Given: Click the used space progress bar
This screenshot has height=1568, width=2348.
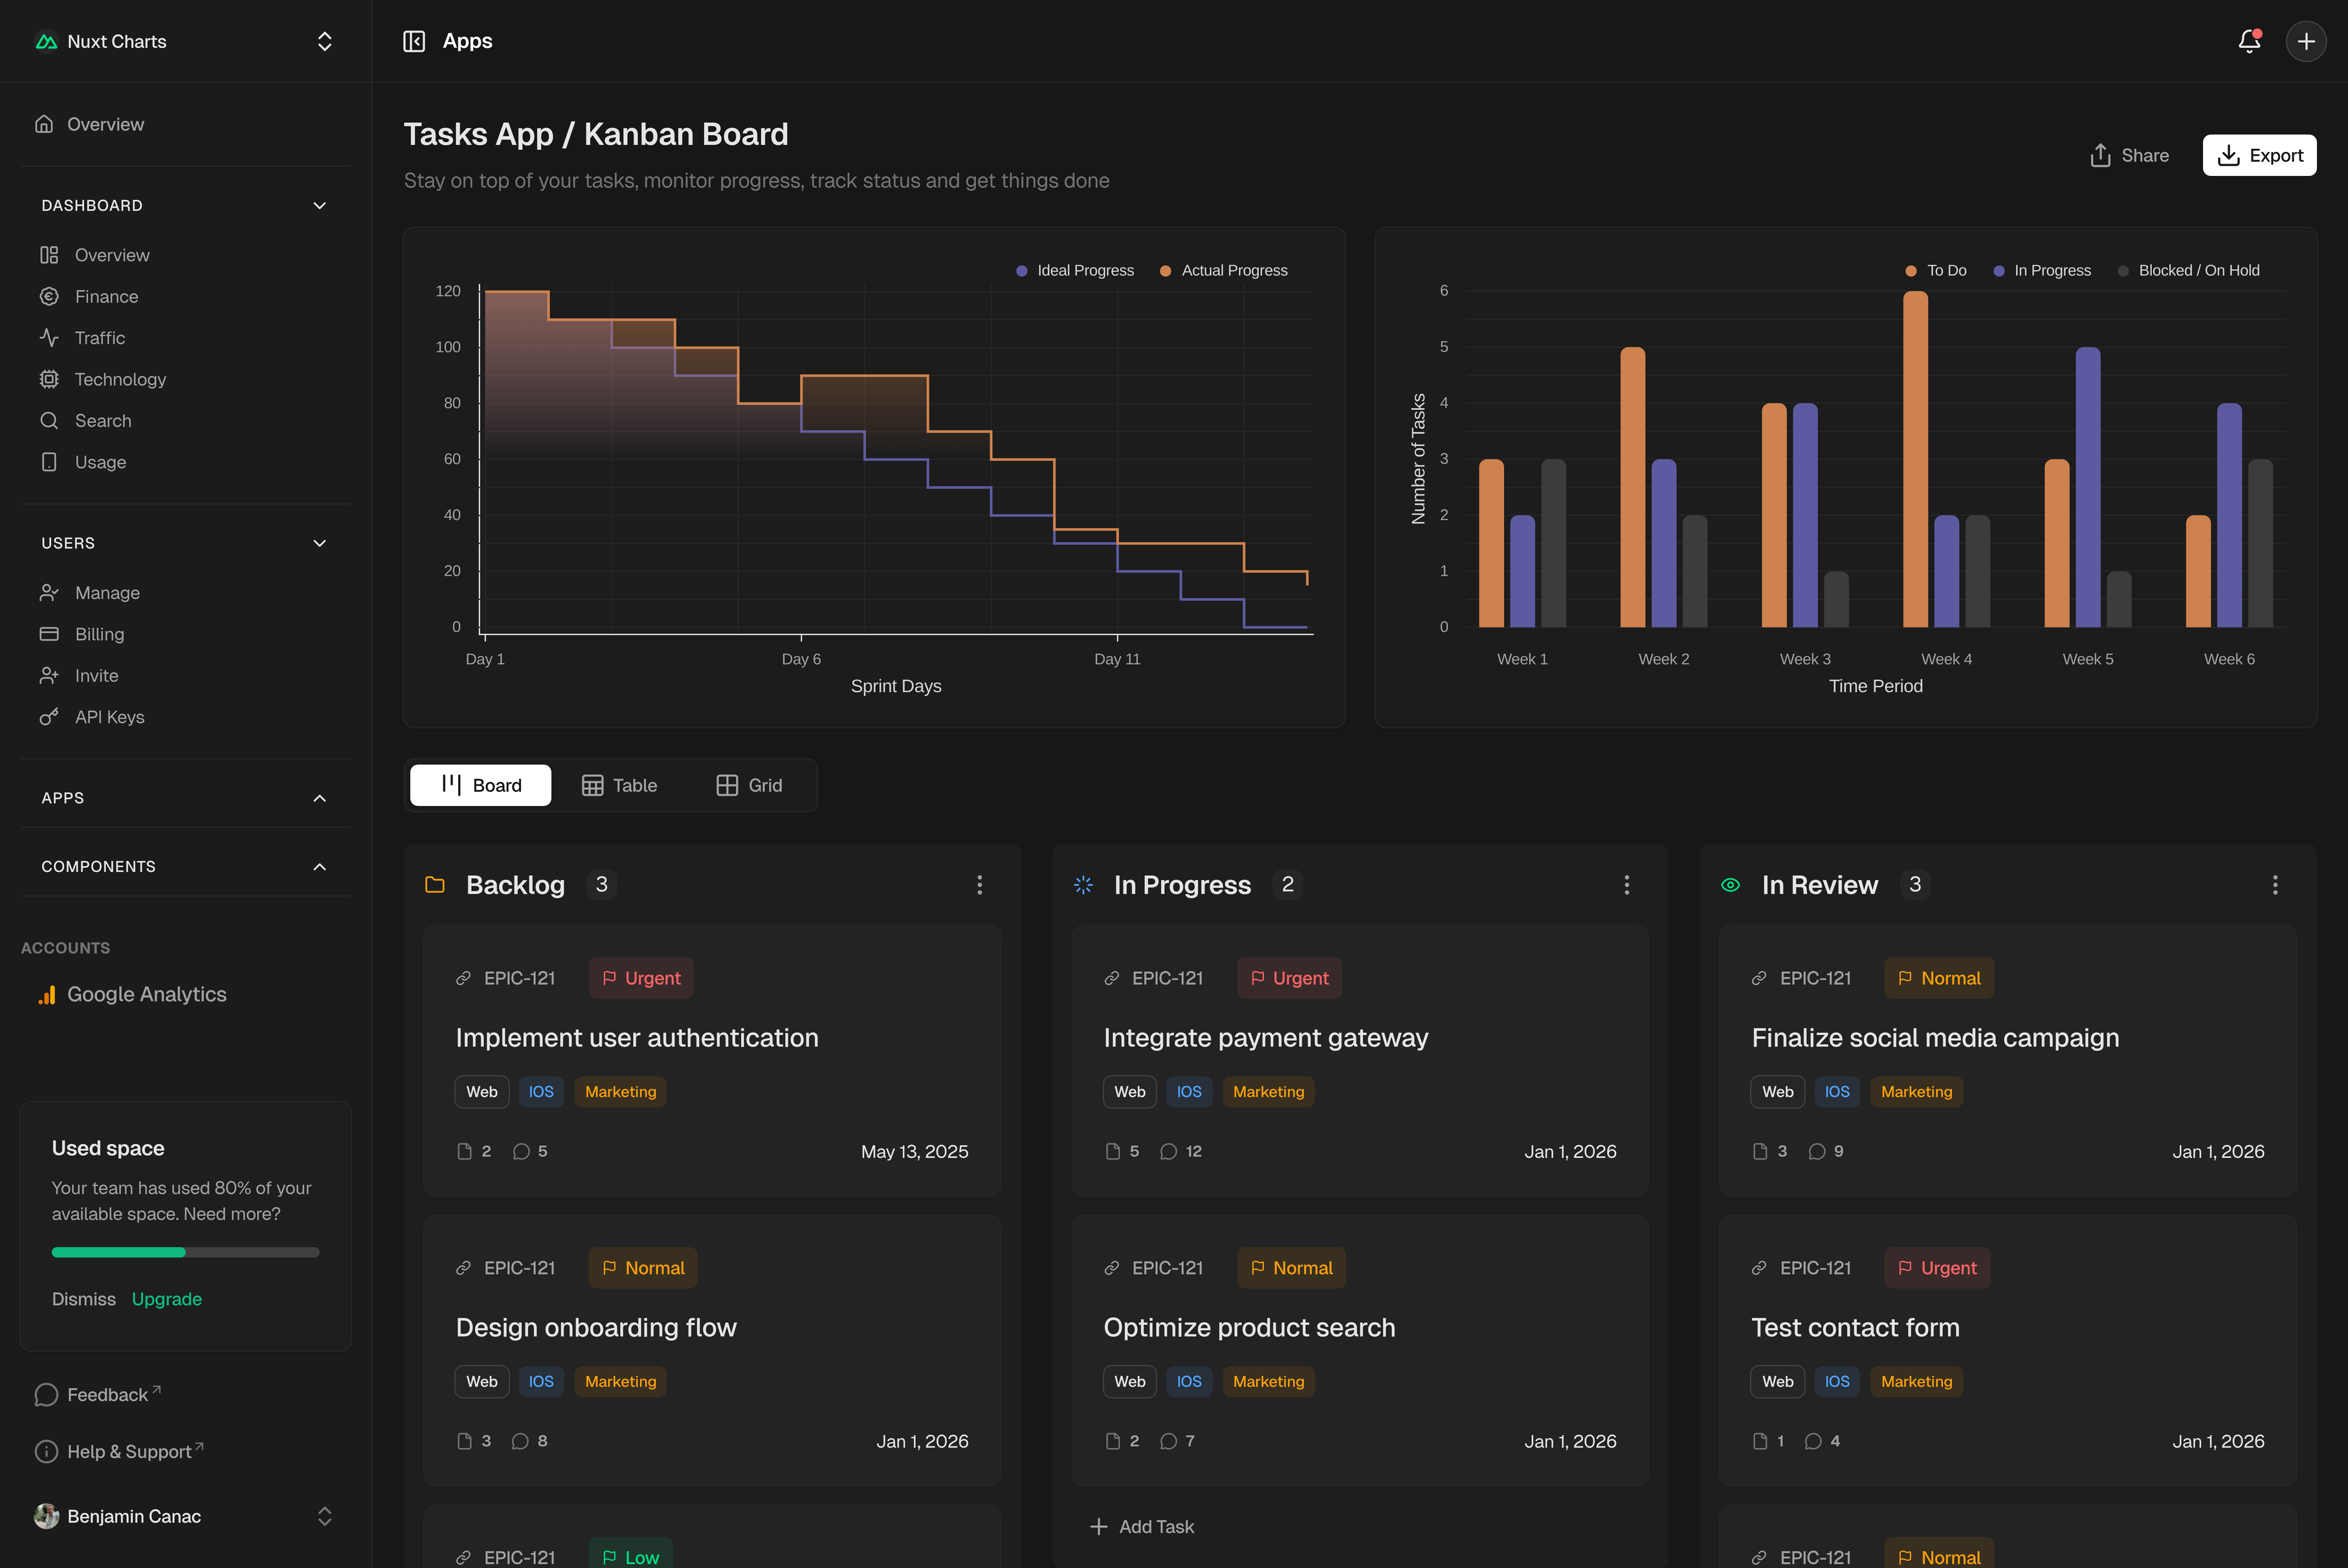Looking at the screenshot, I should click(x=185, y=1252).
